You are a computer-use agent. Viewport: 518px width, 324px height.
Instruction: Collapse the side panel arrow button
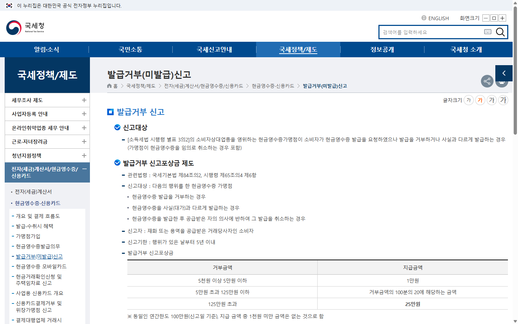[x=504, y=73]
